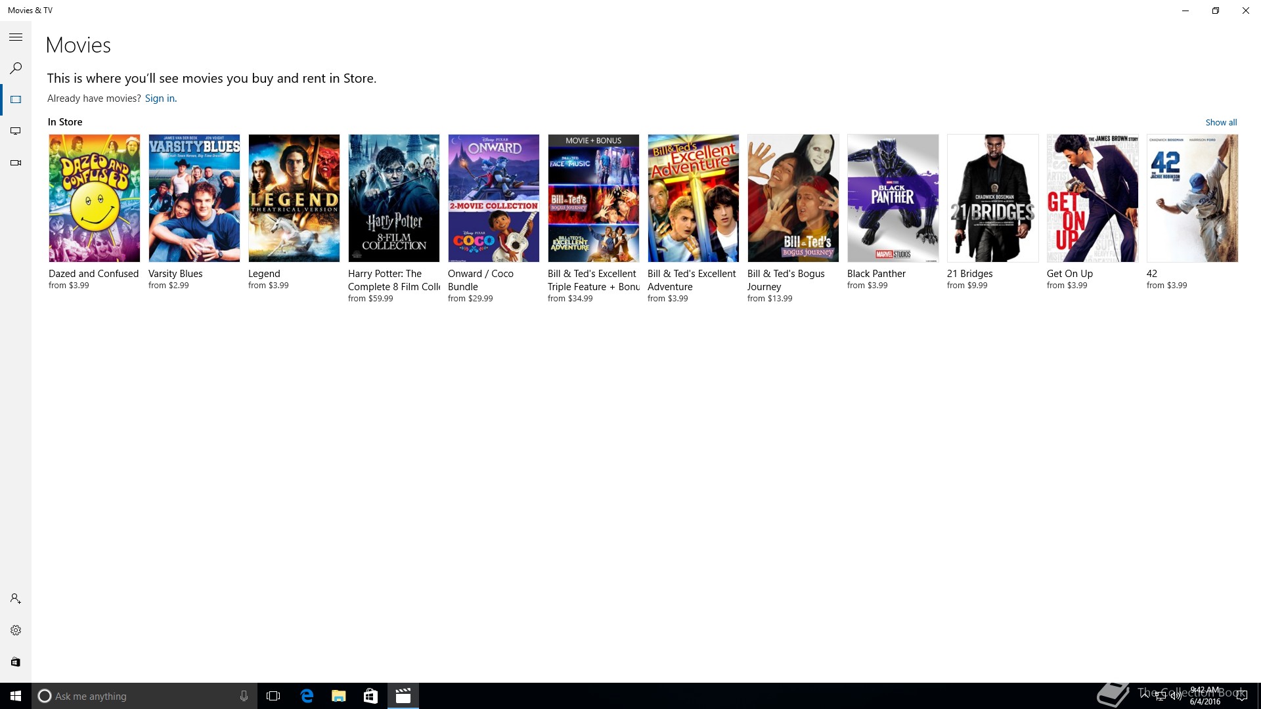Close the Movies & TV window

(1246, 11)
